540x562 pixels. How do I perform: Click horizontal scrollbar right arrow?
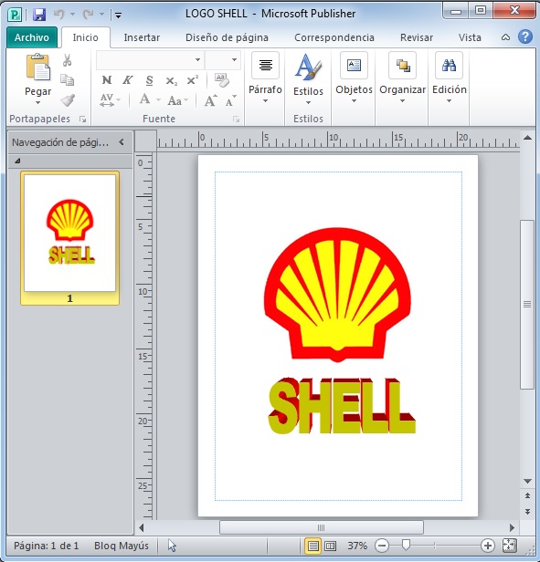click(x=513, y=527)
